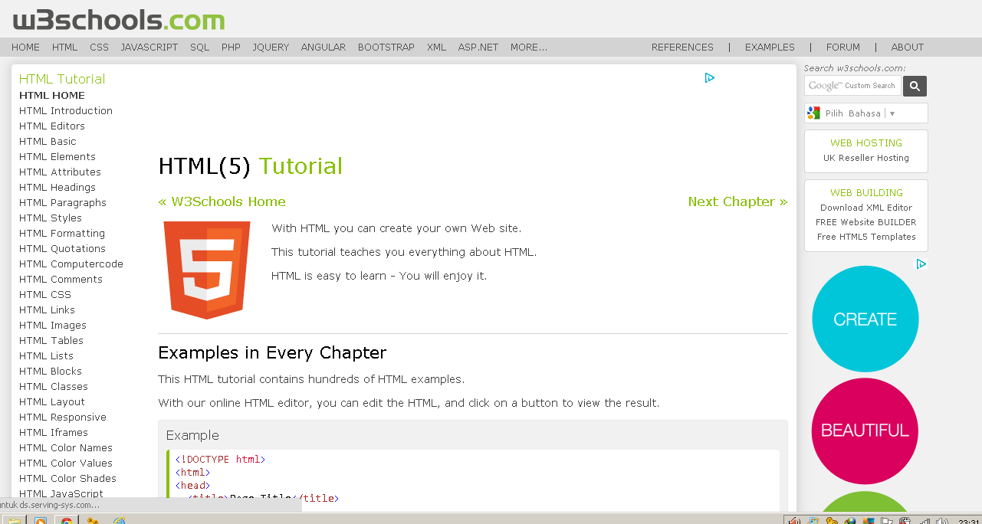
Task: Open JAVASCRIPT in the top navigation
Action: coord(149,47)
